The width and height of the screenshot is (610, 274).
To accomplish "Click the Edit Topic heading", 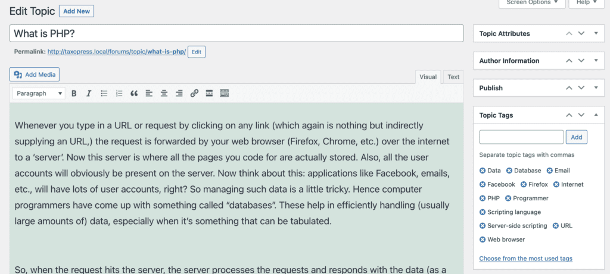I will pos(32,11).
